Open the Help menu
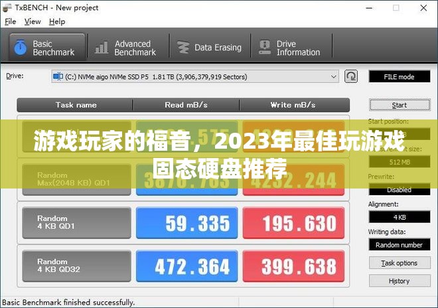438x308 pixels. [x=57, y=21]
